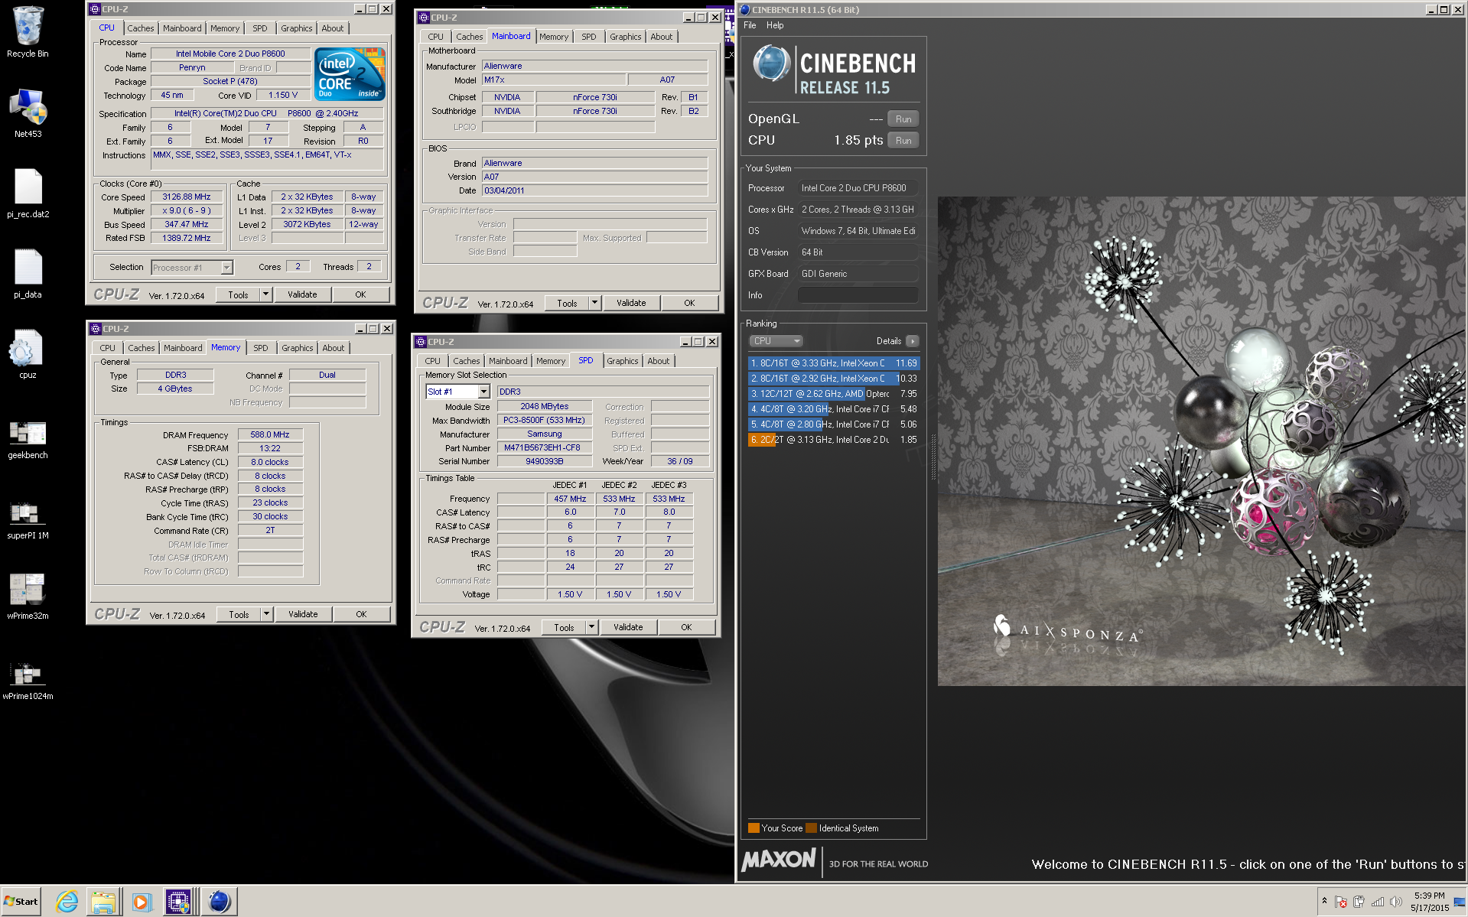Switch to Caches tab in CPU-Z CPU window

(141, 28)
